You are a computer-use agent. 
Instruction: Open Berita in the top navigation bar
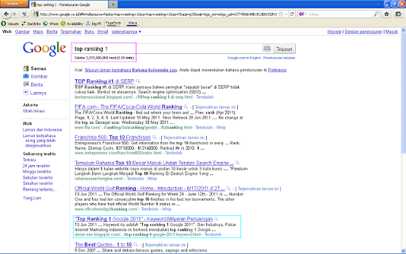52,32
